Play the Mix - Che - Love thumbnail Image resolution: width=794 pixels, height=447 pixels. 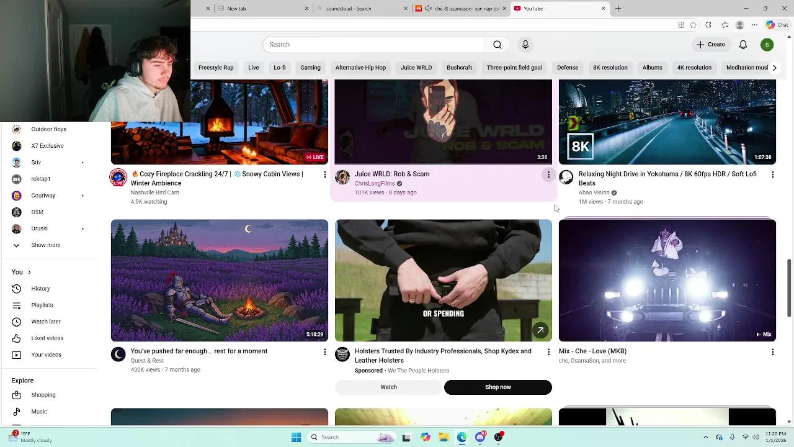pos(667,281)
